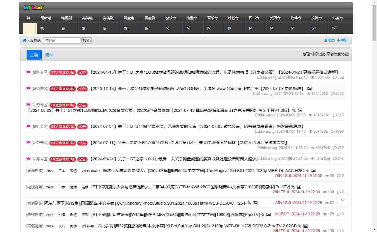Click the user icon beside 登录
This screenshot has width=377, height=232.
(326, 40)
